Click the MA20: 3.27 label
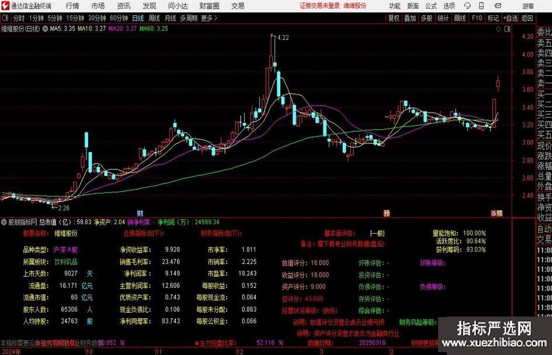Screen dimensions: 552x355 click(123, 29)
